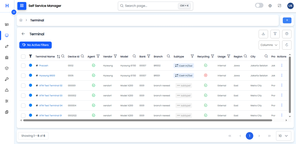
Task: Open the page size 10 dropdown
Action: (x=283, y=136)
